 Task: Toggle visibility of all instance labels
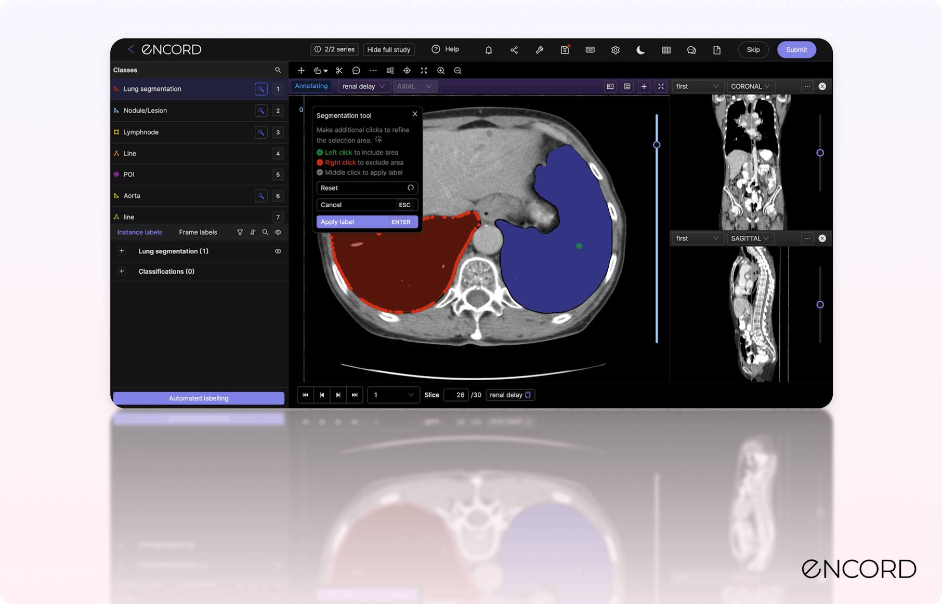(x=278, y=232)
